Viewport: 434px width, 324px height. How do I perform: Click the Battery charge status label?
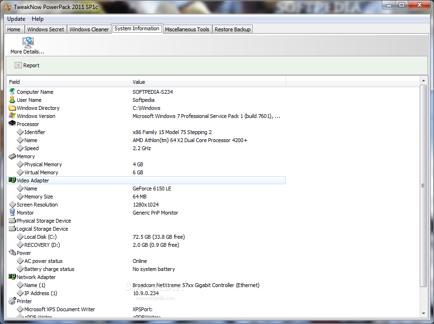tap(49, 269)
